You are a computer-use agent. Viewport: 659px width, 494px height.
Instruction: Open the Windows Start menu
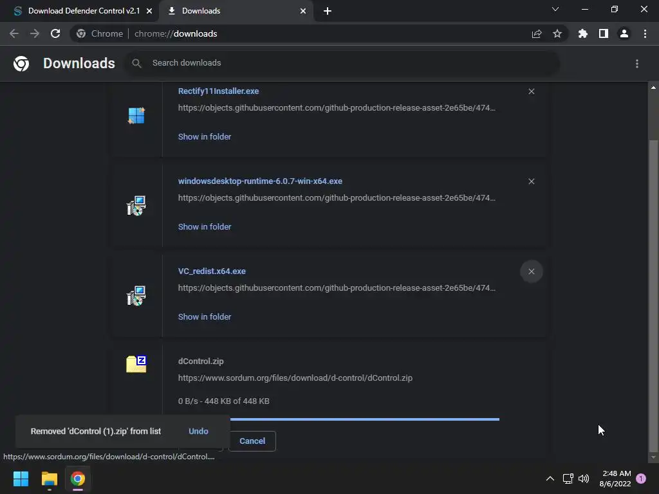tap(21, 479)
